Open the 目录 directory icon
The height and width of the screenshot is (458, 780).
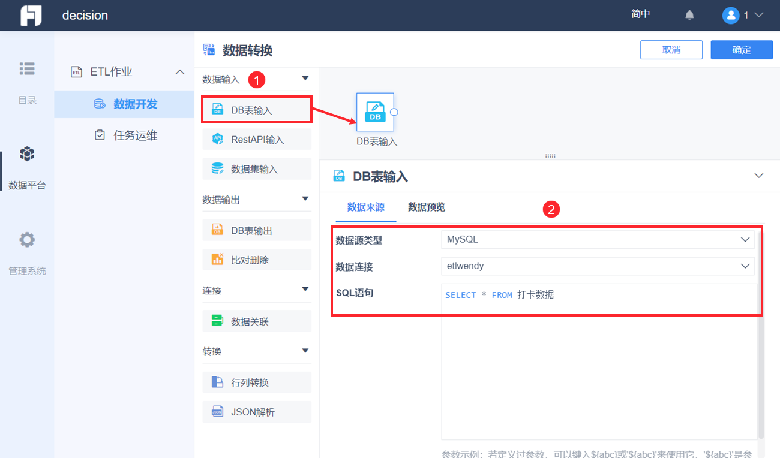(x=27, y=68)
